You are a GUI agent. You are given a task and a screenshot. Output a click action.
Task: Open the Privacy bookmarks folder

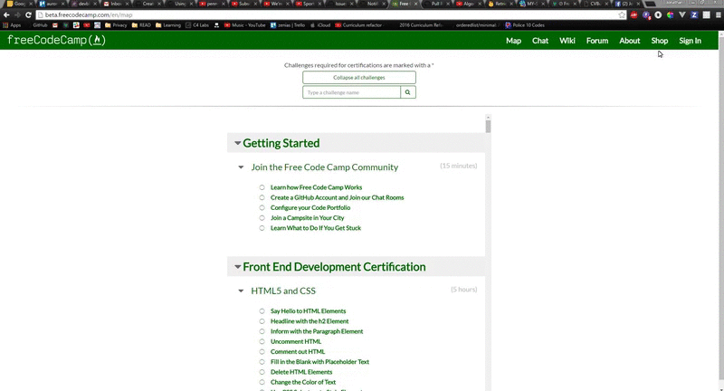(116, 25)
